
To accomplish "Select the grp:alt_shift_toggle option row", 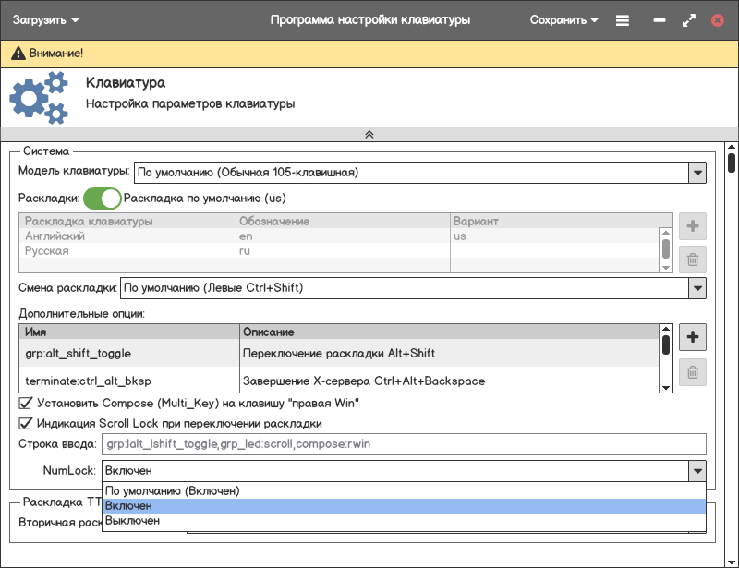I will click(x=129, y=353).
